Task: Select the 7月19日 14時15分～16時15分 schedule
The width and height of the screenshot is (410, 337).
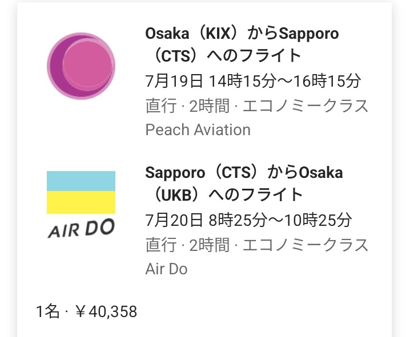Action: (x=253, y=81)
